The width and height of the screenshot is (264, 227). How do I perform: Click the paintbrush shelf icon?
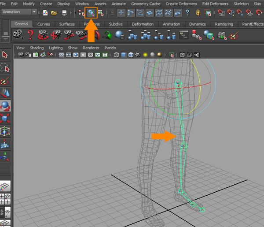click(x=234, y=35)
